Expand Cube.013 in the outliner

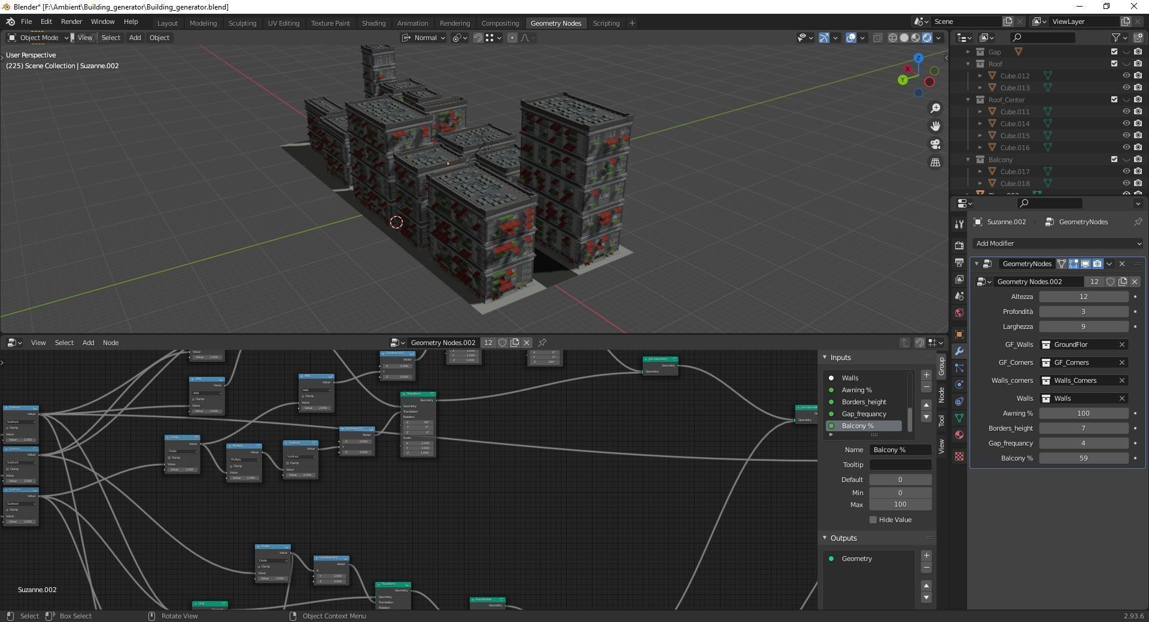(980, 88)
